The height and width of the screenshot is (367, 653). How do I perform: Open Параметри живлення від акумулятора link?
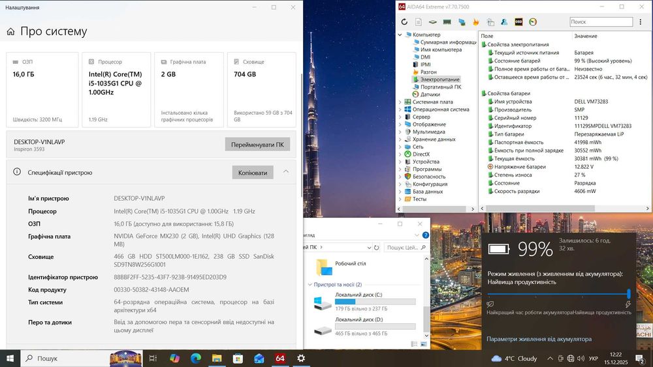[x=539, y=339]
